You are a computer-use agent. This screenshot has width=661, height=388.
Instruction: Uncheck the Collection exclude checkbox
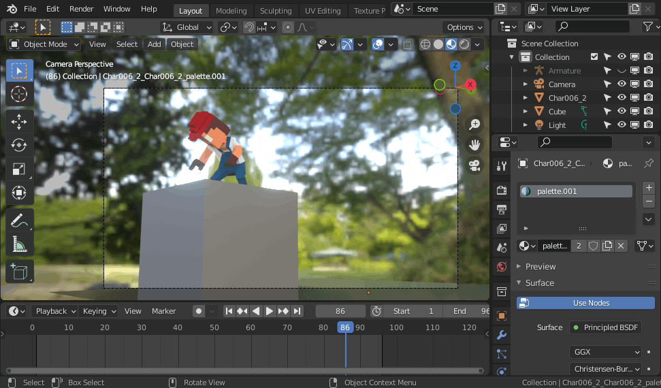pos(594,56)
